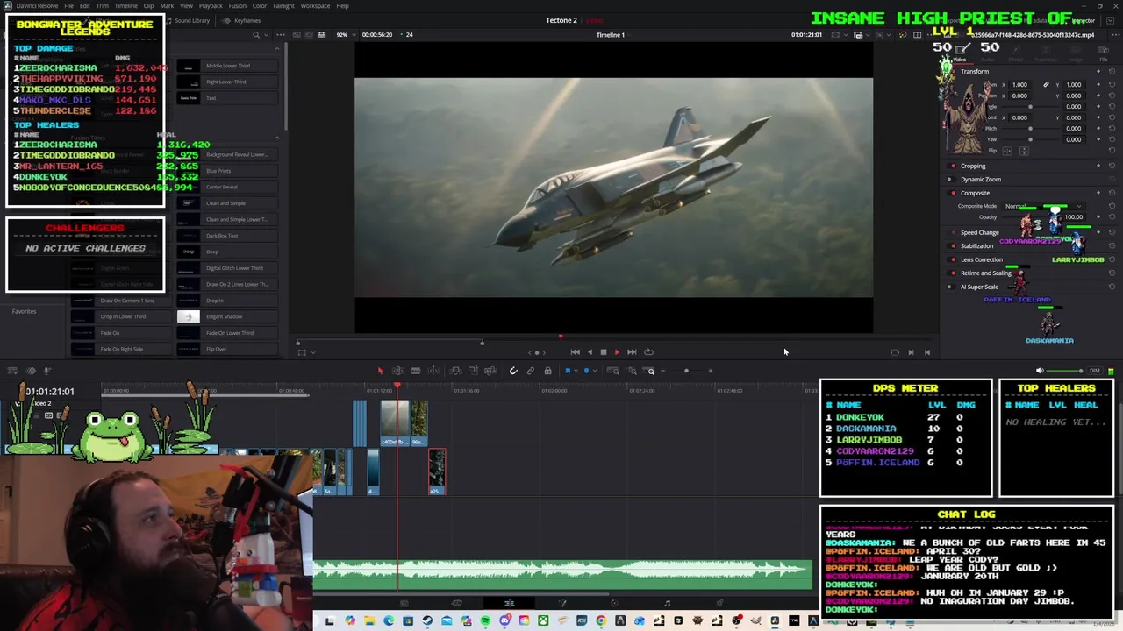Collapse the Titles category chevron

(x=277, y=49)
